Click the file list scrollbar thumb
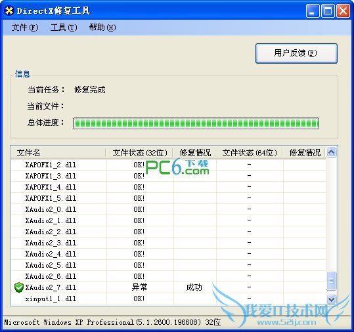Image resolution: width=354 pixels, height=332 pixels. coord(331,281)
